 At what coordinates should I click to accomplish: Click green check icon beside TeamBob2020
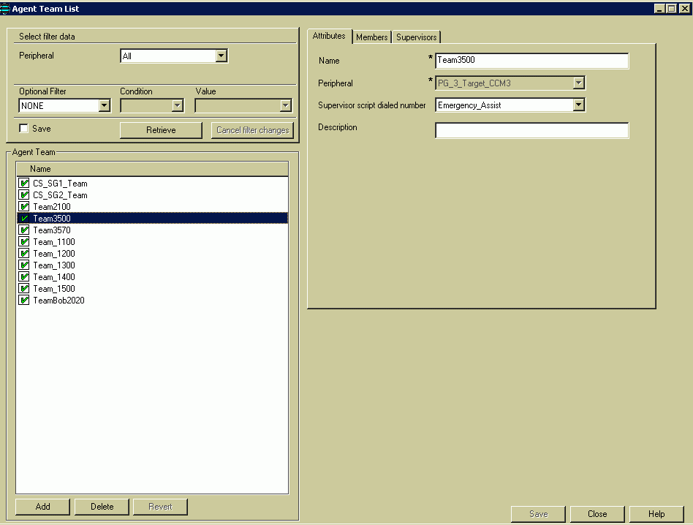tap(24, 300)
